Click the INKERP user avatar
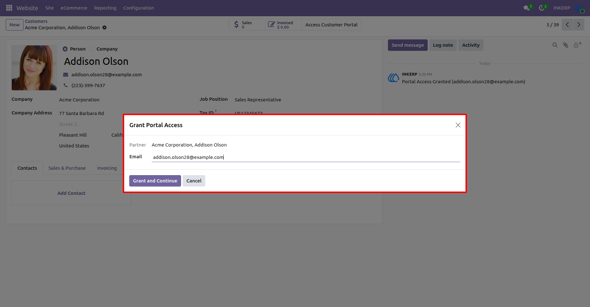Screen dimensions: 590x307 (579, 8)
